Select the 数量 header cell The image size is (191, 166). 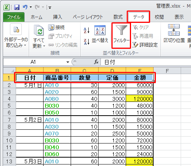pyautogui.click(x=84, y=78)
